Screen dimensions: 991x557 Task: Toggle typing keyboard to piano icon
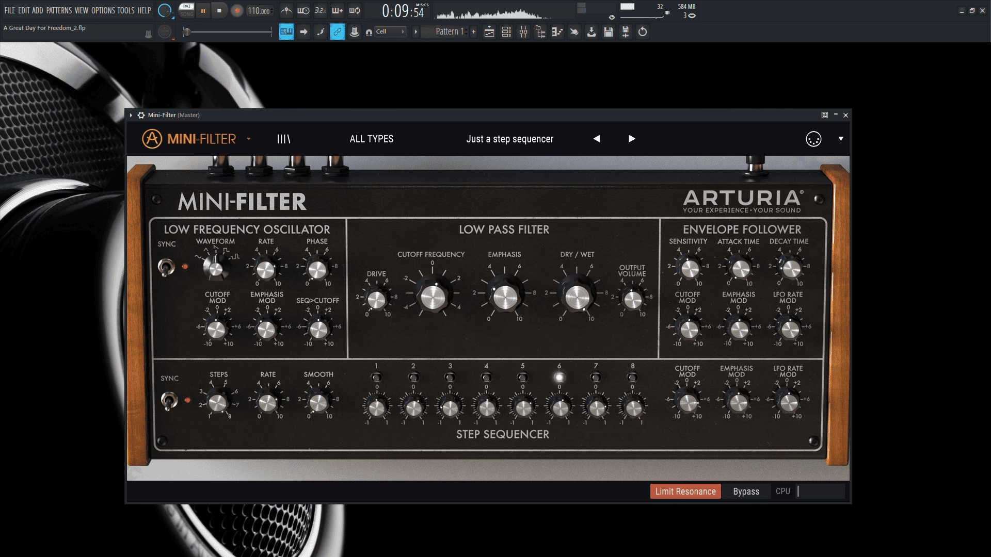[x=286, y=32]
